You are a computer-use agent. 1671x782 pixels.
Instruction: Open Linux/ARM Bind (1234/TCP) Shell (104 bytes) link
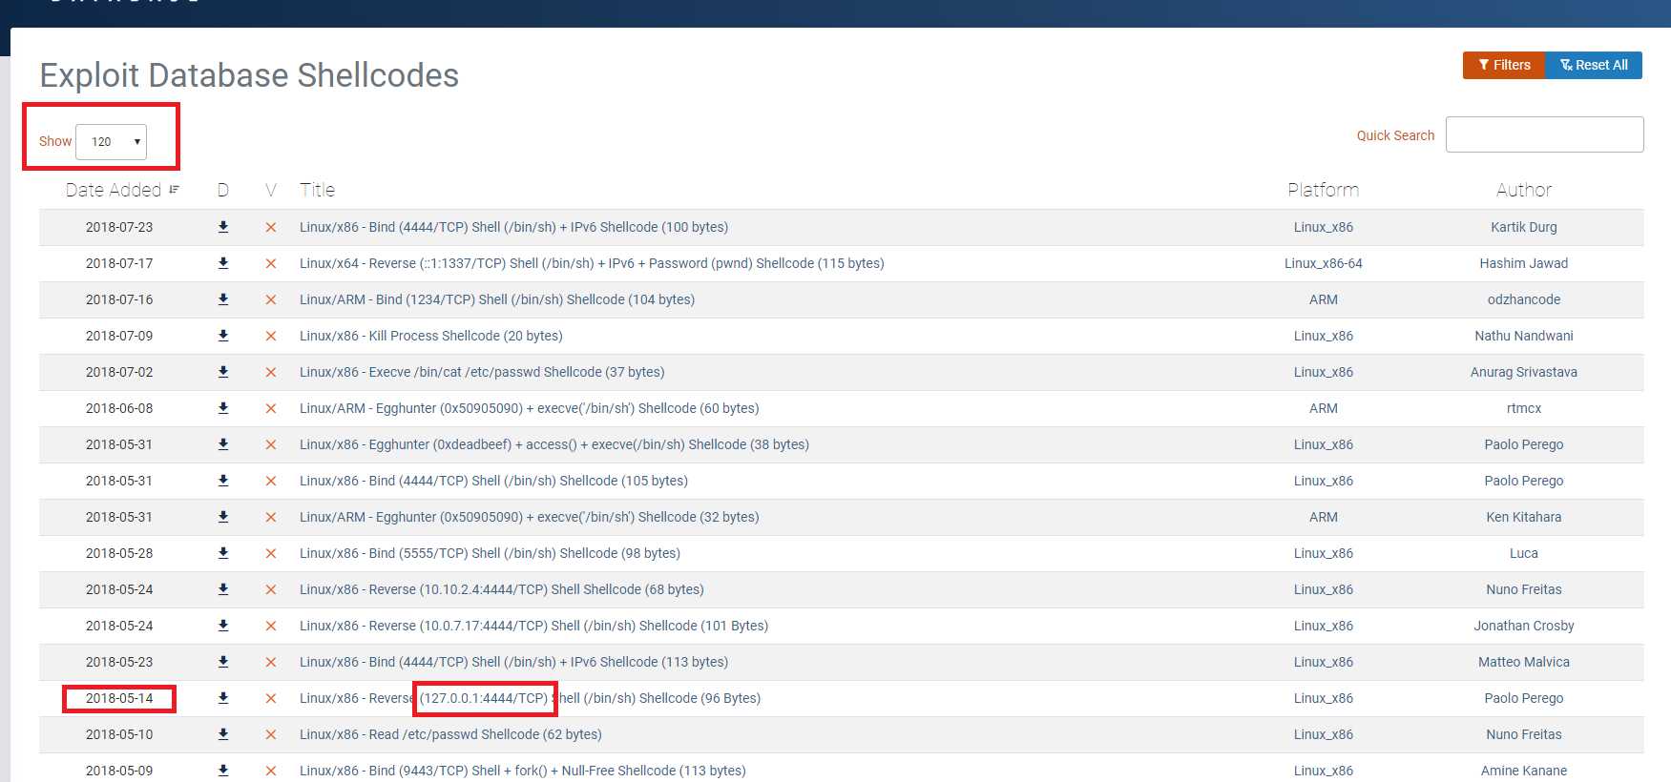497,299
